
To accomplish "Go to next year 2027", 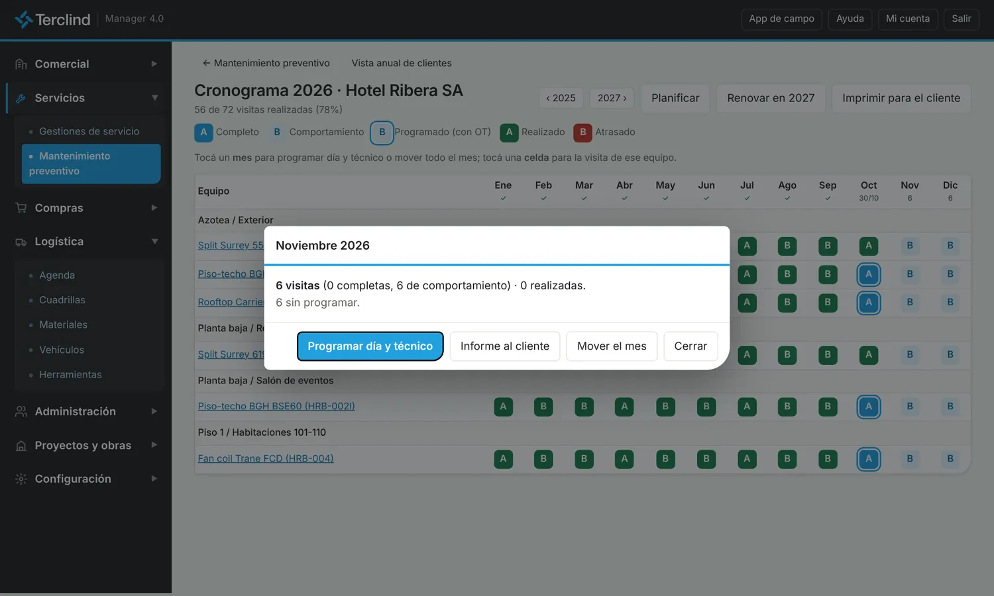I will pos(612,98).
